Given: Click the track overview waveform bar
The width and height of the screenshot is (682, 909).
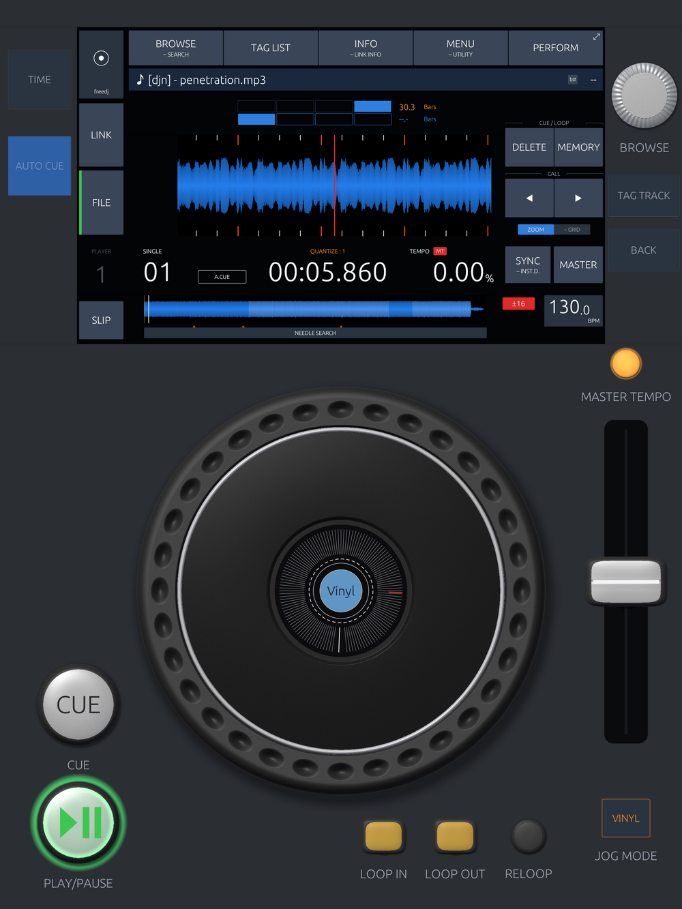Looking at the screenshot, I should pyautogui.click(x=315, y=309).
